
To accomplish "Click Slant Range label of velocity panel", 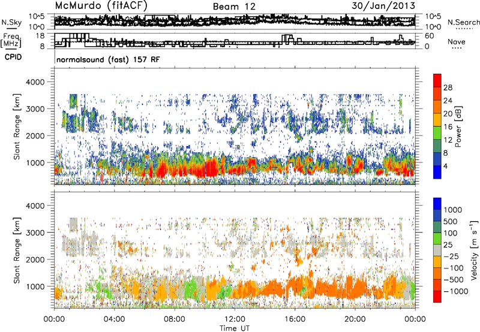I will (x=17, y=250).
